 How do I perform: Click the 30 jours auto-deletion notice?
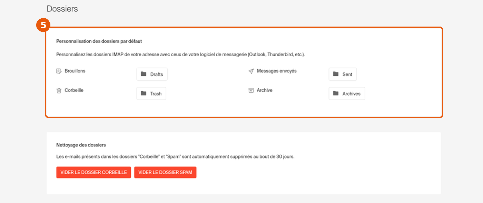pos(175,156)
